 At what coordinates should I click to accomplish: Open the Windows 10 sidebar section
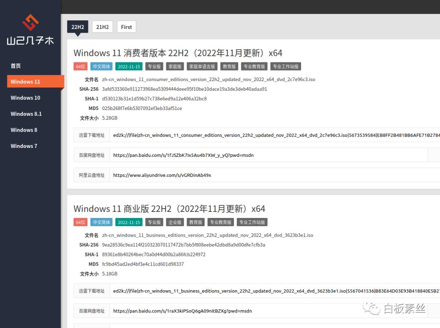26,98
